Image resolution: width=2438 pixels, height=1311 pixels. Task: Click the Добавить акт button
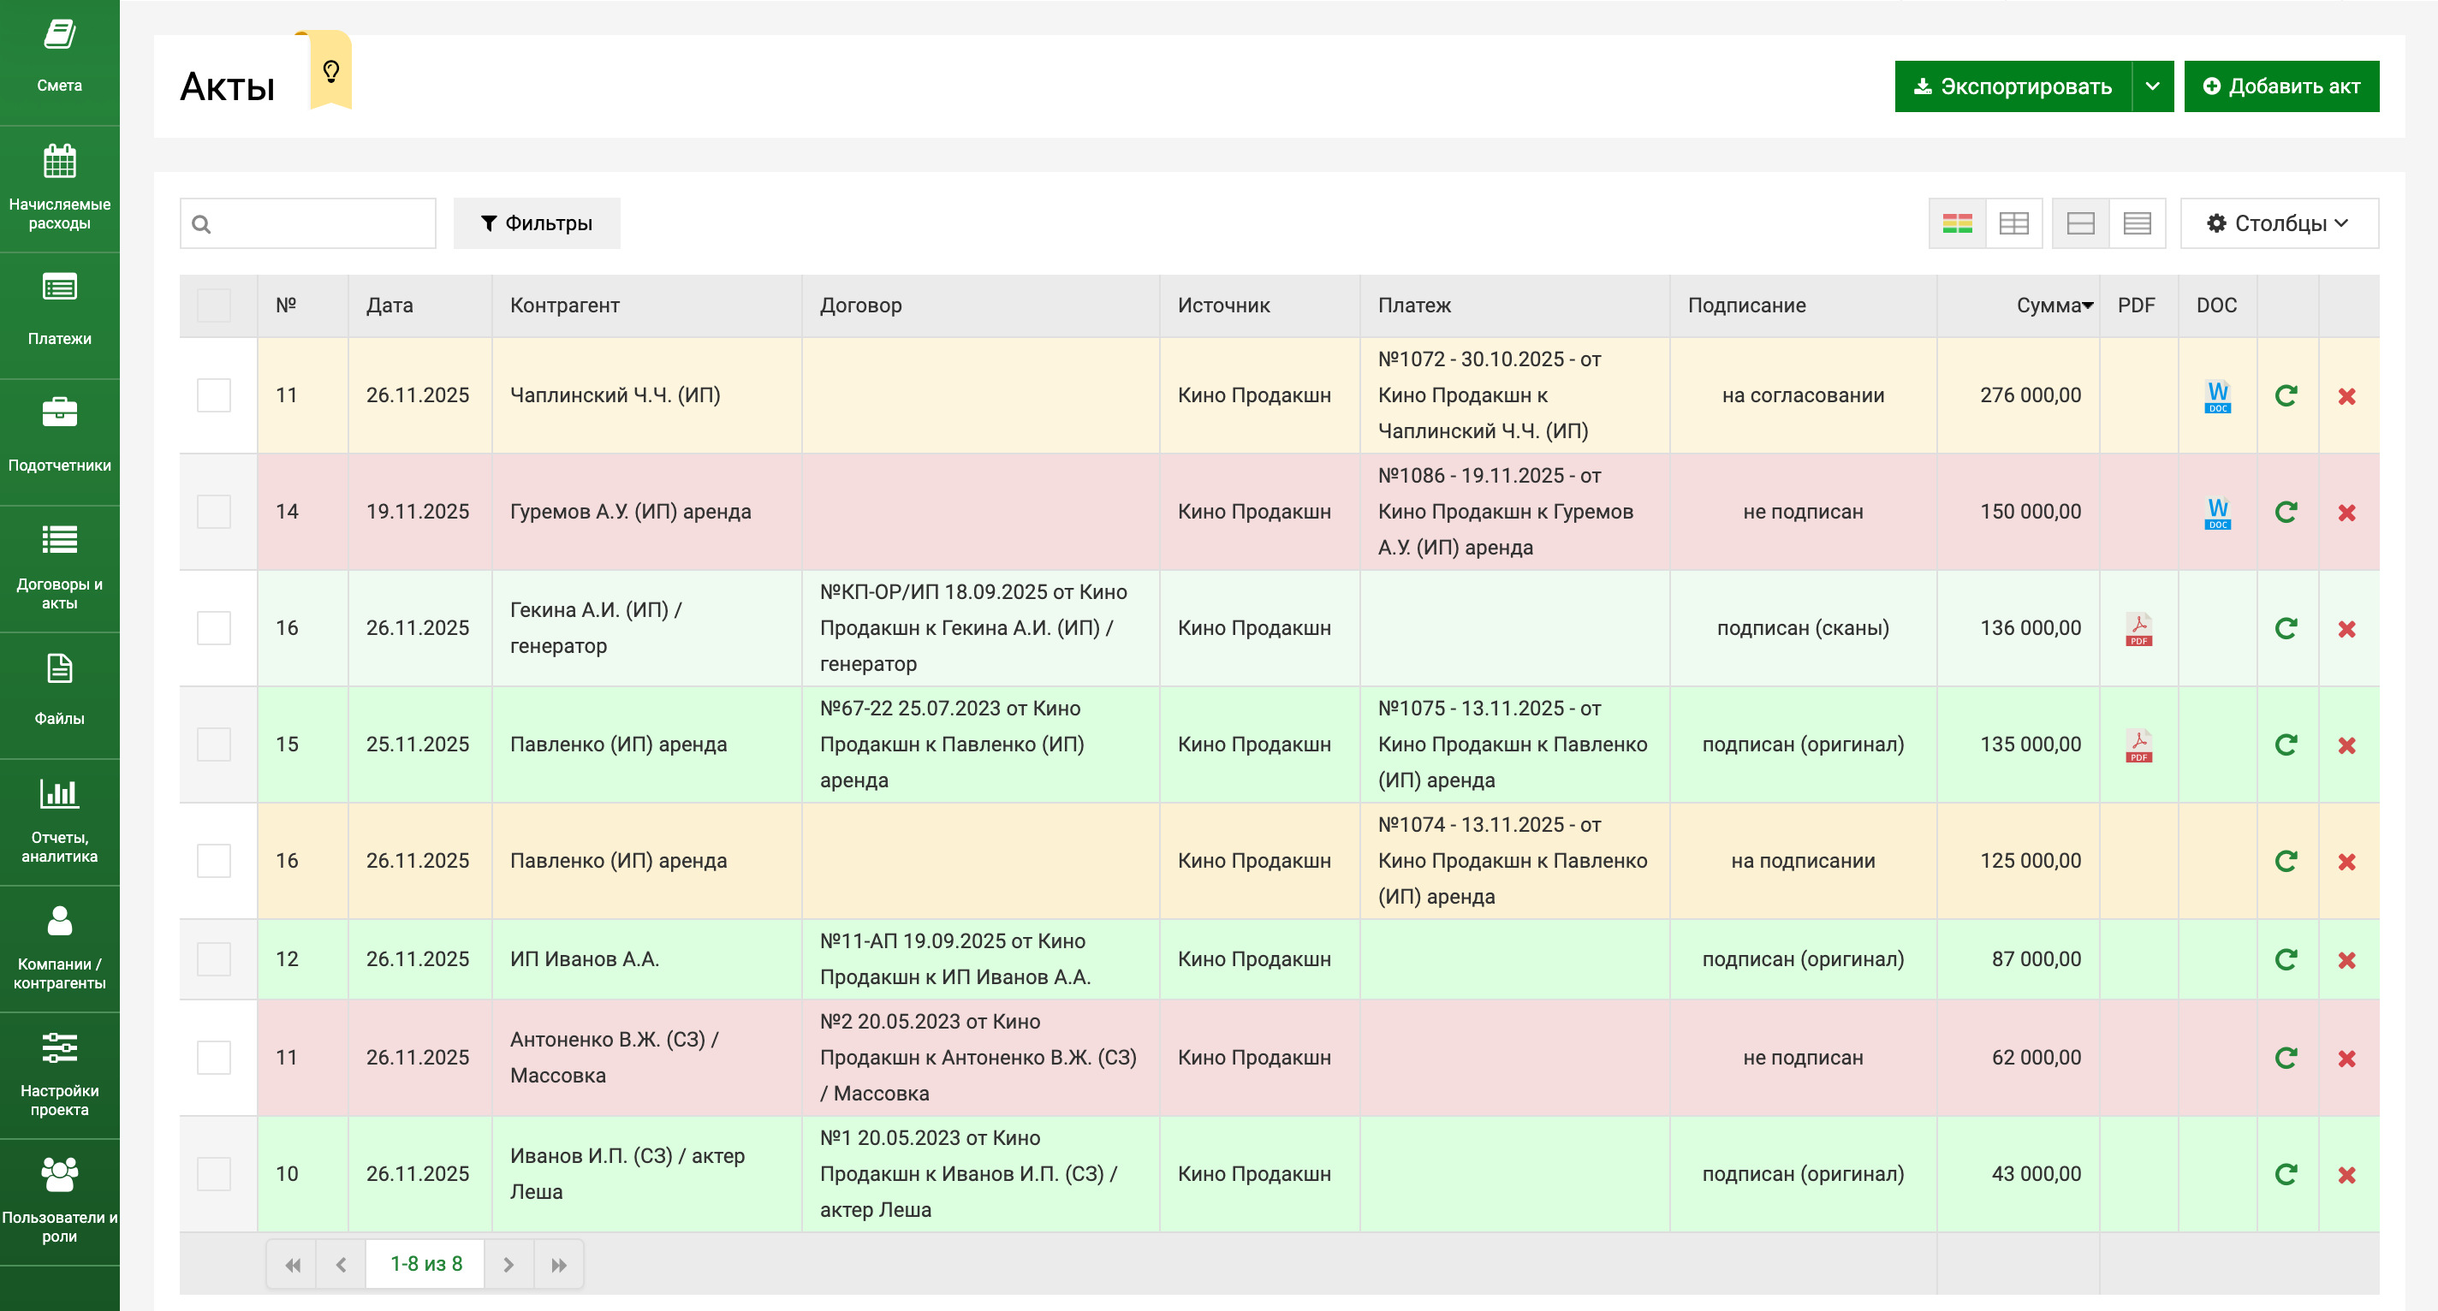click(2280, 86)
